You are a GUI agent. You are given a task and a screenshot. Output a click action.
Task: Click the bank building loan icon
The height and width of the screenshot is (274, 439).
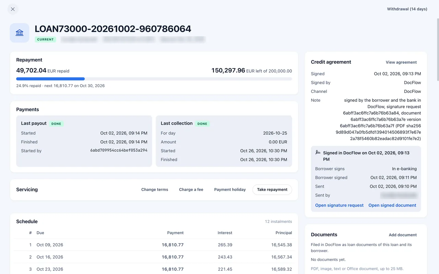[20, 33]
